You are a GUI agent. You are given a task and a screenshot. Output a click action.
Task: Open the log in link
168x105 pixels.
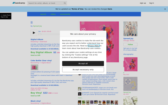[151, 3]
